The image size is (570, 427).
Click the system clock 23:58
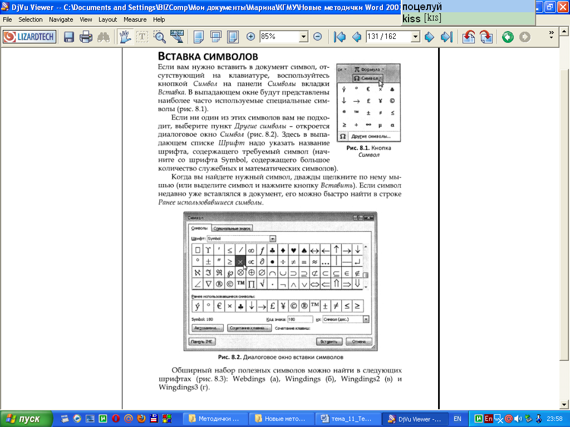(x=555, y=419)
